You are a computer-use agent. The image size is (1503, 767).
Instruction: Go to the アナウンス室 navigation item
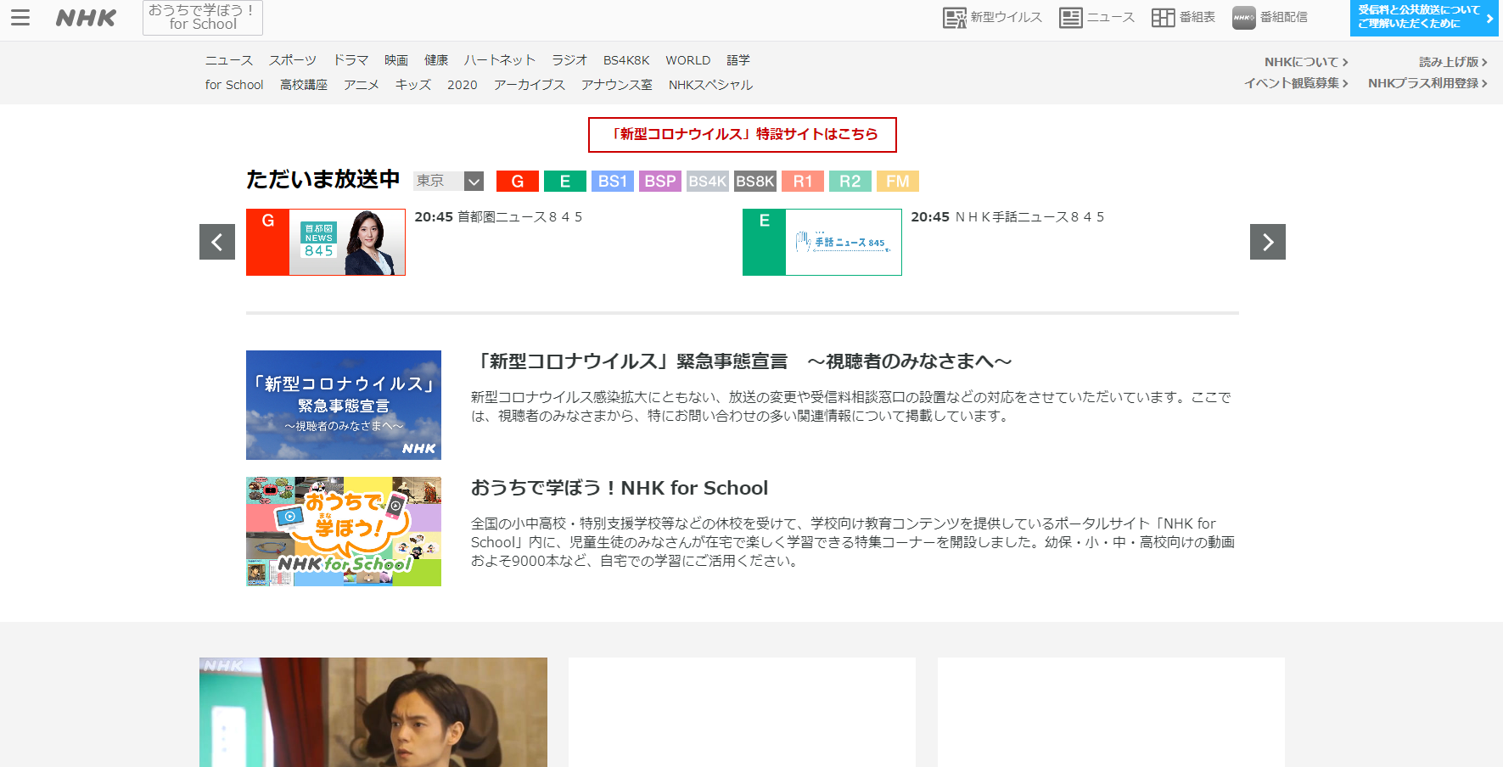pos(617,85)
